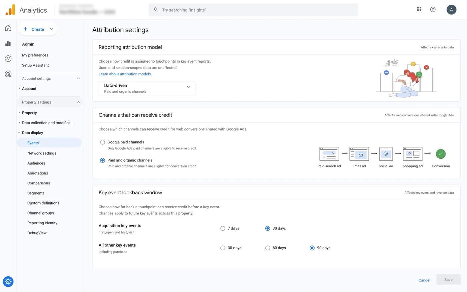This screenshot has width=467, height=292.
Task: Click Learn about attribution models link
Action: pos(125,74)
